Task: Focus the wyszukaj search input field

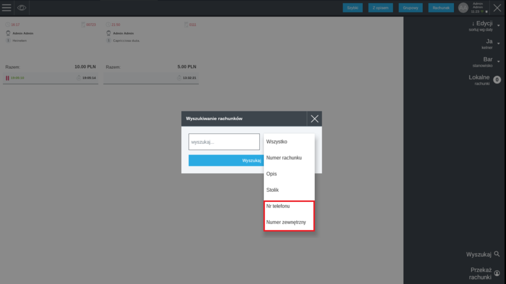Action: point(224,142)
